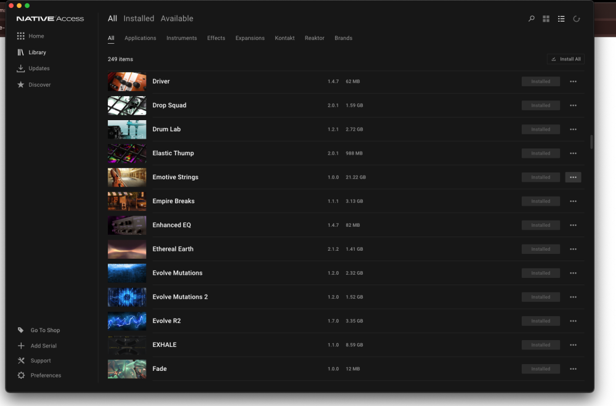Viewport: 616px width, 406px height.
Task: Click the Installed button for Fade
Action: (541, 369)
